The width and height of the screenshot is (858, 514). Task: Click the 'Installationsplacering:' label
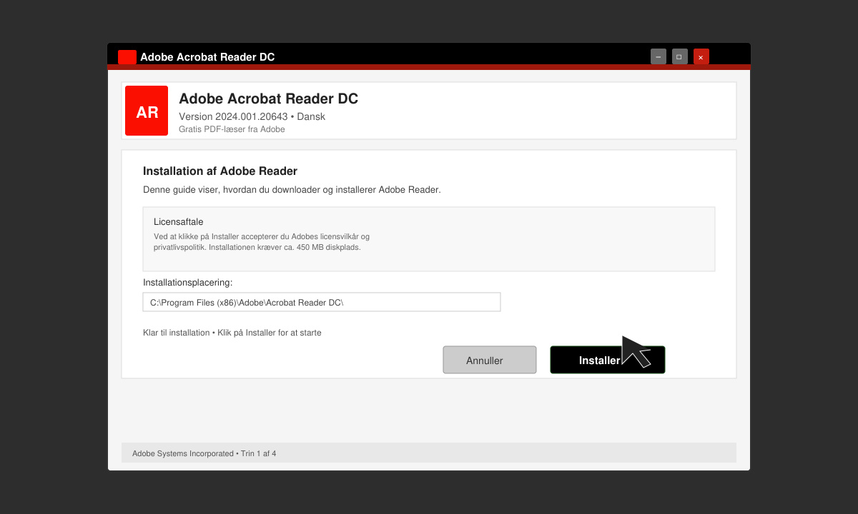188,283
